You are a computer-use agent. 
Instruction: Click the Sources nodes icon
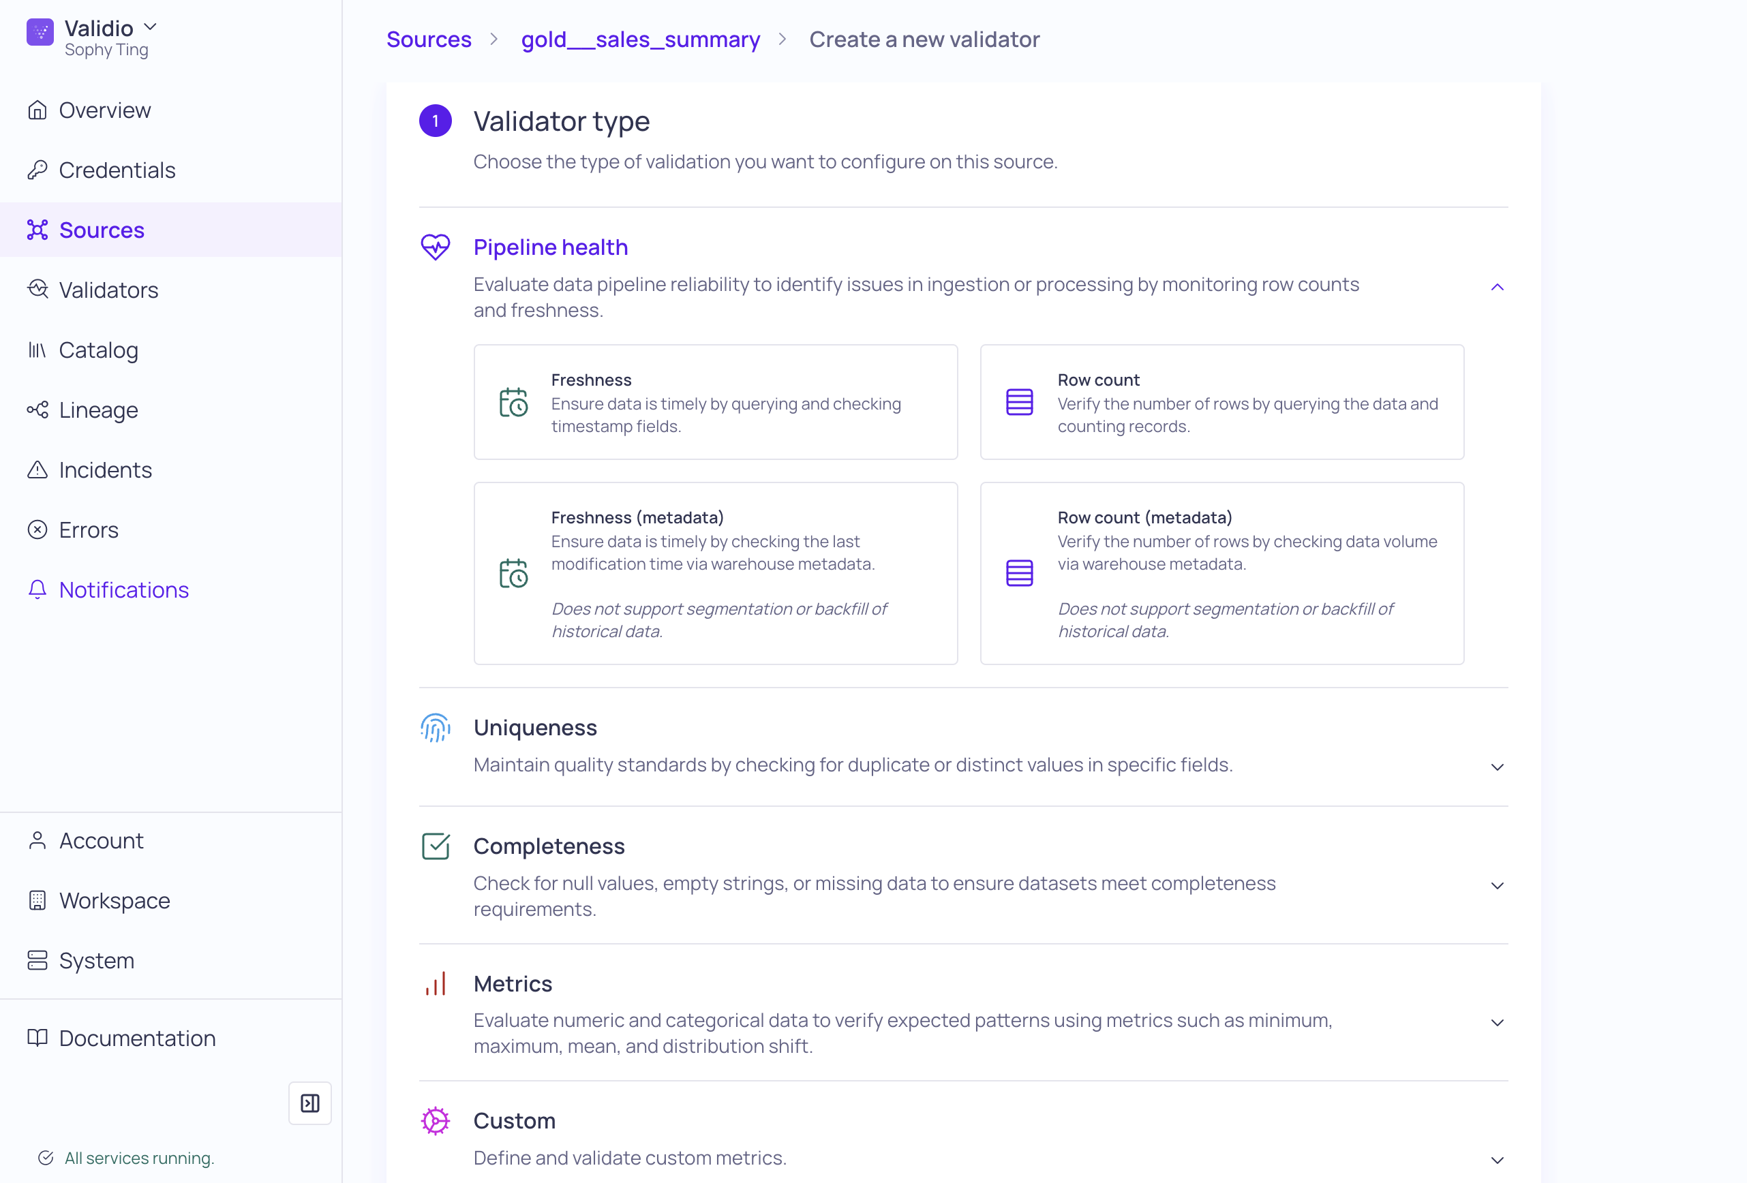point(37,230)
